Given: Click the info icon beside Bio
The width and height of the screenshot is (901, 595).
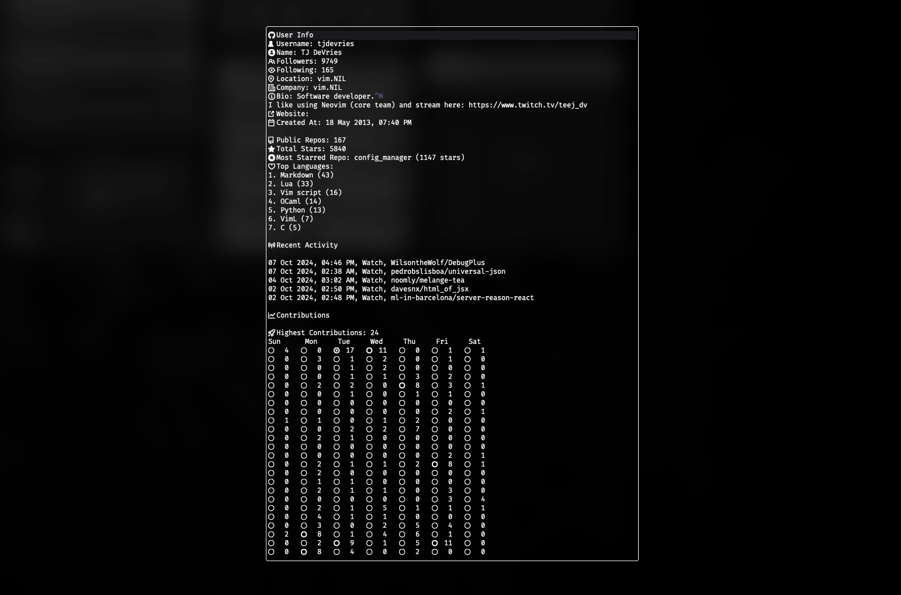Looking at the screenshot, I should (x=271, y=96).
